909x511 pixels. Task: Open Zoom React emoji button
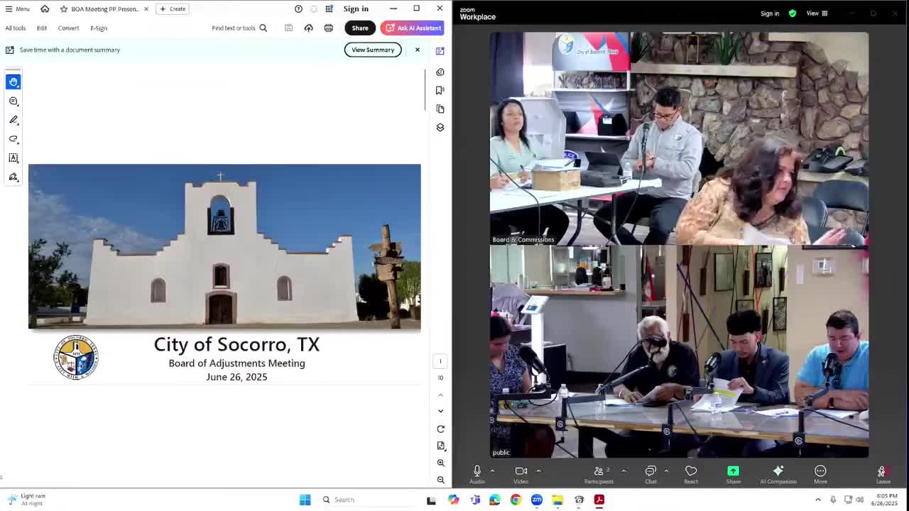pos(690,474)
